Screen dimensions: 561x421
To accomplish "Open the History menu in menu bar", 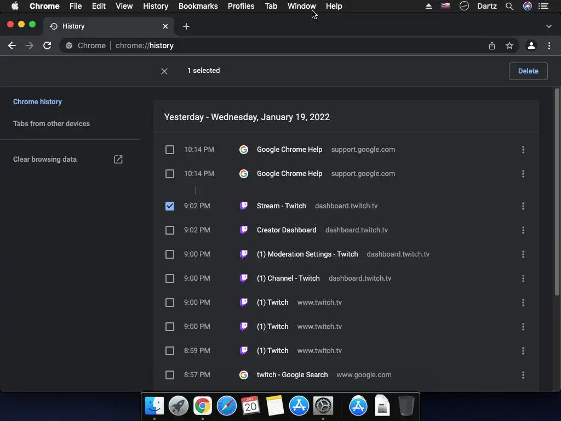I will point(156,6).
